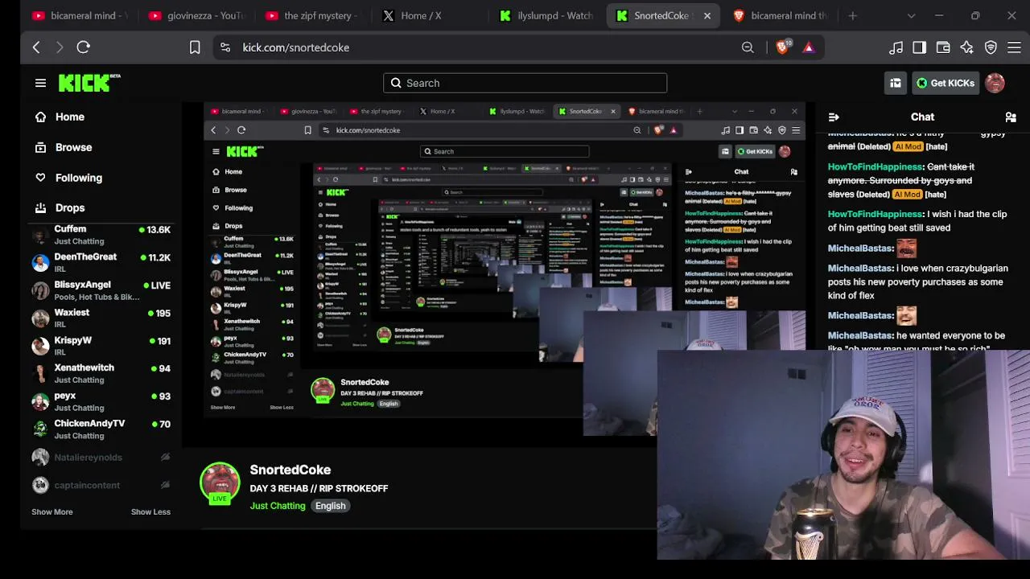Bookmark this page with the bookmark icon
This screenshot has width=1030, height=579.
[x=195, y=47]
